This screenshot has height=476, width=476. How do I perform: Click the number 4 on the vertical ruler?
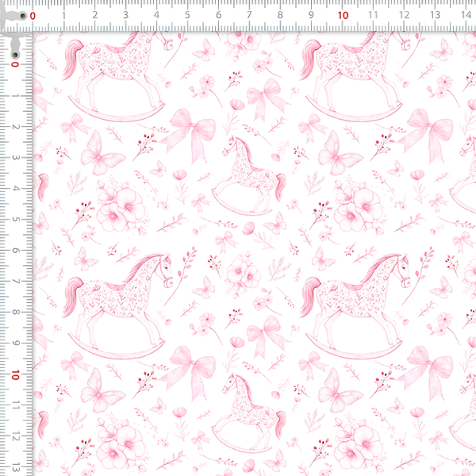16,189
